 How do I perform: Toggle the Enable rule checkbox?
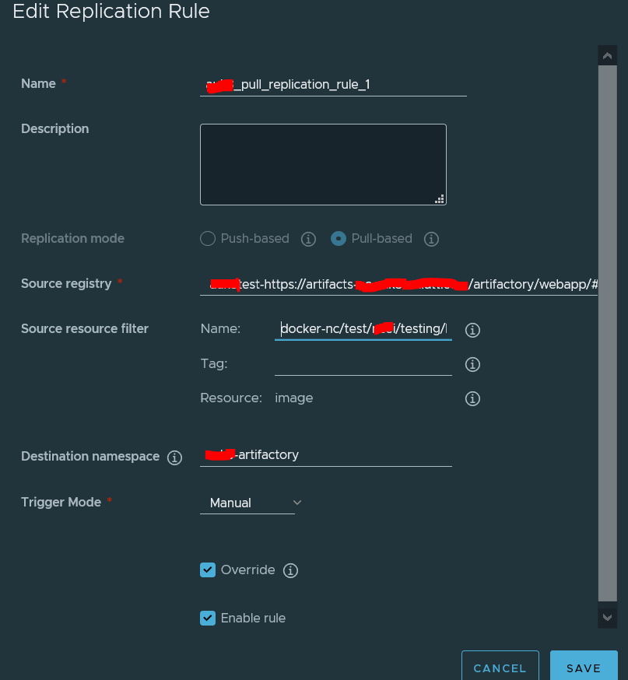coord(208,618)
